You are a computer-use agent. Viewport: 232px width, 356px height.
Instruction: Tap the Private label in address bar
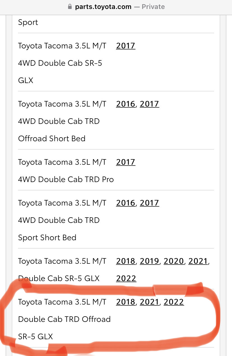point(153,7)
